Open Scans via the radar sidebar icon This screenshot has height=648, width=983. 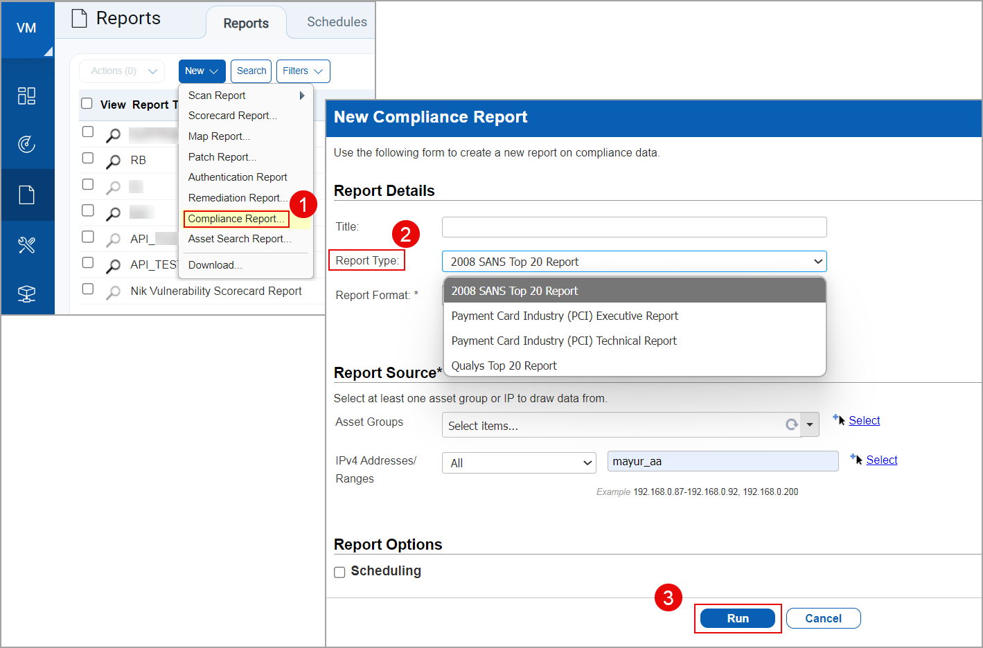pyautogui.click(x=27, y=145)
